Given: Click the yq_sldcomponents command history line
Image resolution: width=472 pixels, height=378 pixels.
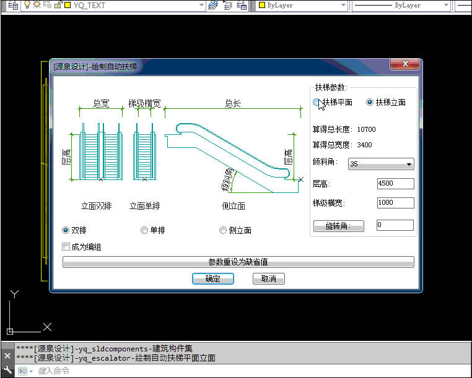Looking at the screenshot, I should (105, 349).
